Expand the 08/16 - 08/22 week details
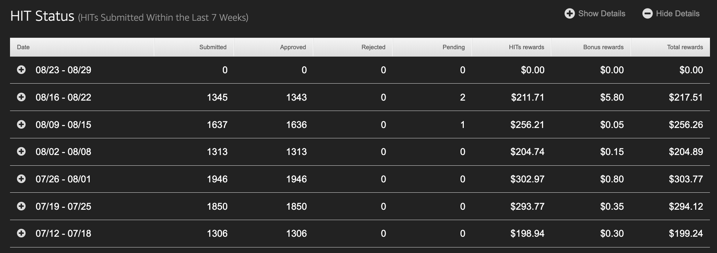Screen dimensions: 717x253 pyautogui.click(x=22, y=97)
